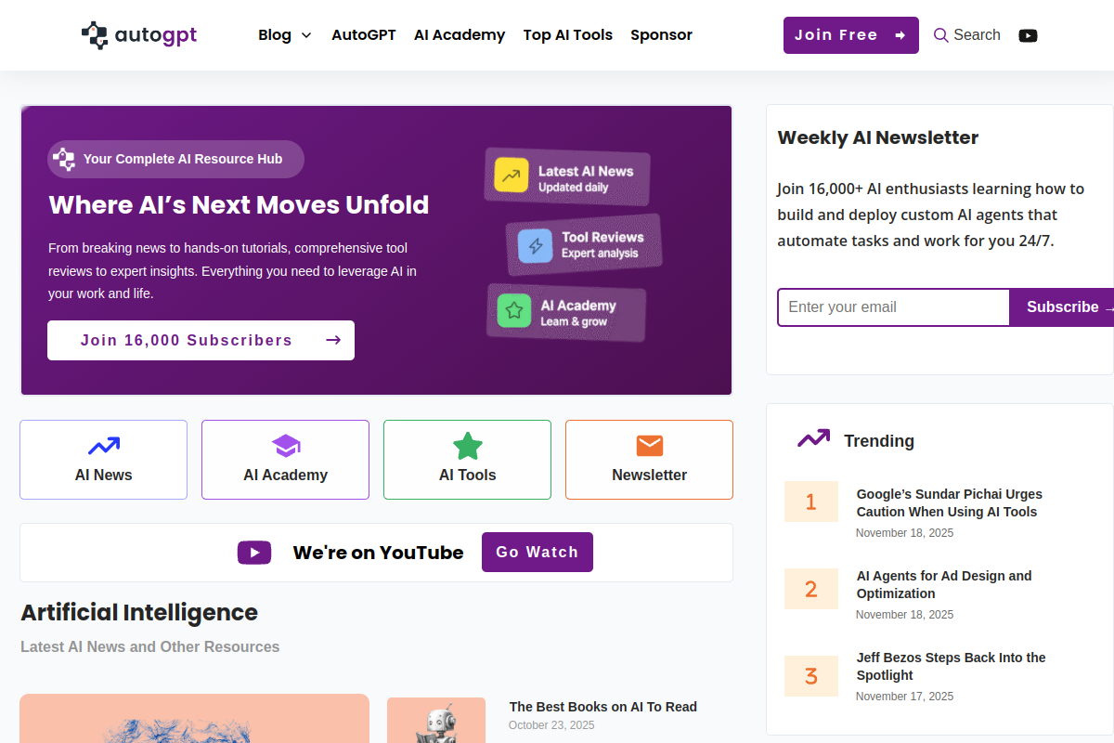The width and height of the screenshot is (1114, 743).
Task: Expand the Blog dropdown chevron
Action: 306,35
